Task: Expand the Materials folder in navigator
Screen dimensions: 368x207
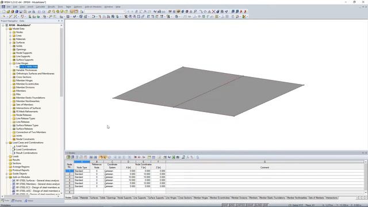Action: click(x=10, y=39)
